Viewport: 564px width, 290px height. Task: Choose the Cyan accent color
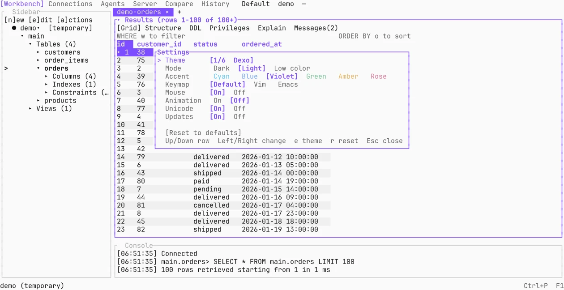(x=222, y=77)
